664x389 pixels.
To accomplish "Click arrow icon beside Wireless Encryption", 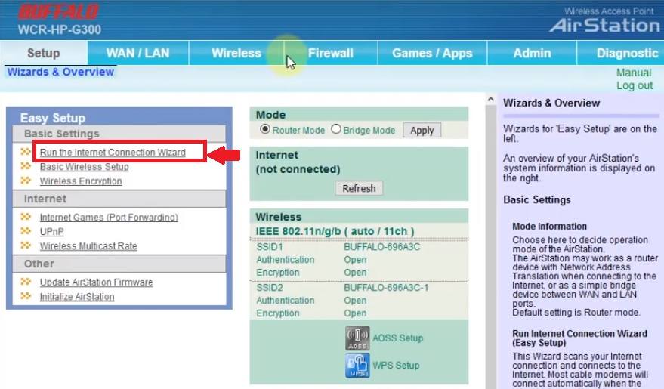I will (26, 181).
